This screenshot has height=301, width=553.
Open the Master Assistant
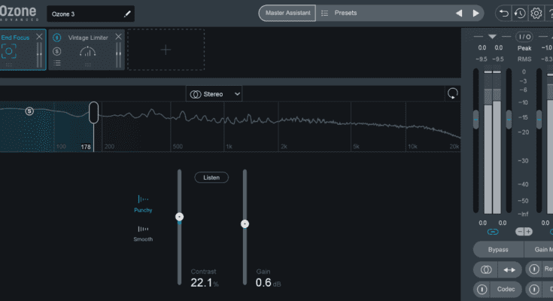[x=287, y=14]
